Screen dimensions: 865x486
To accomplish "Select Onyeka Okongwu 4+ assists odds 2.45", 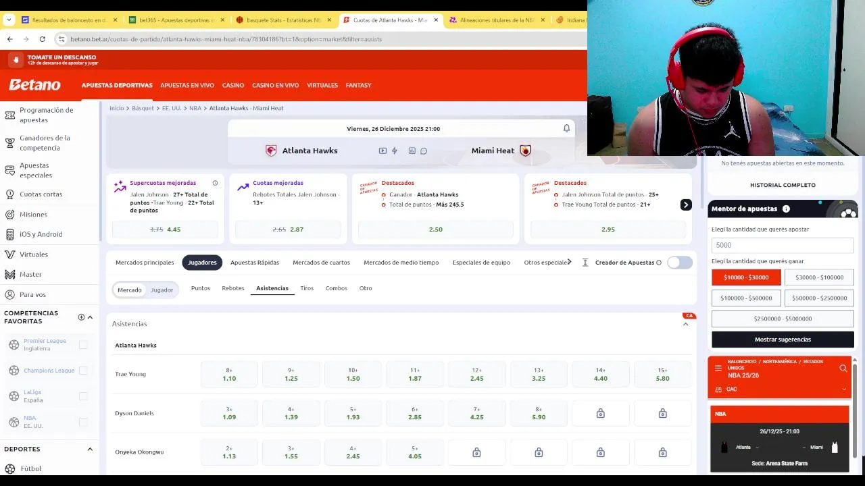I will point(353,452).
